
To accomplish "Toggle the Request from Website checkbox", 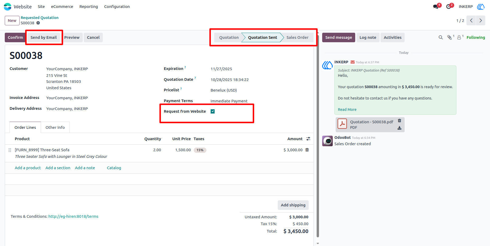I will coord(212,111).
